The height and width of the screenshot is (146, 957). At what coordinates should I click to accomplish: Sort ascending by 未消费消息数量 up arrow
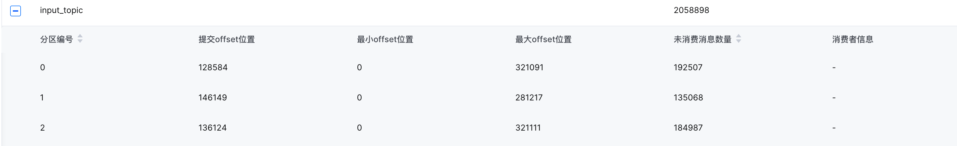coord(739,36)
